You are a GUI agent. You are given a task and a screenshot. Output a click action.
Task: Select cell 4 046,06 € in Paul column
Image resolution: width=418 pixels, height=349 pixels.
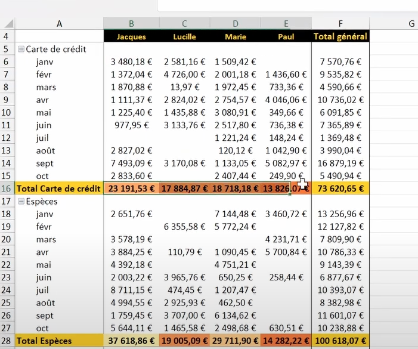pos(286,100)
